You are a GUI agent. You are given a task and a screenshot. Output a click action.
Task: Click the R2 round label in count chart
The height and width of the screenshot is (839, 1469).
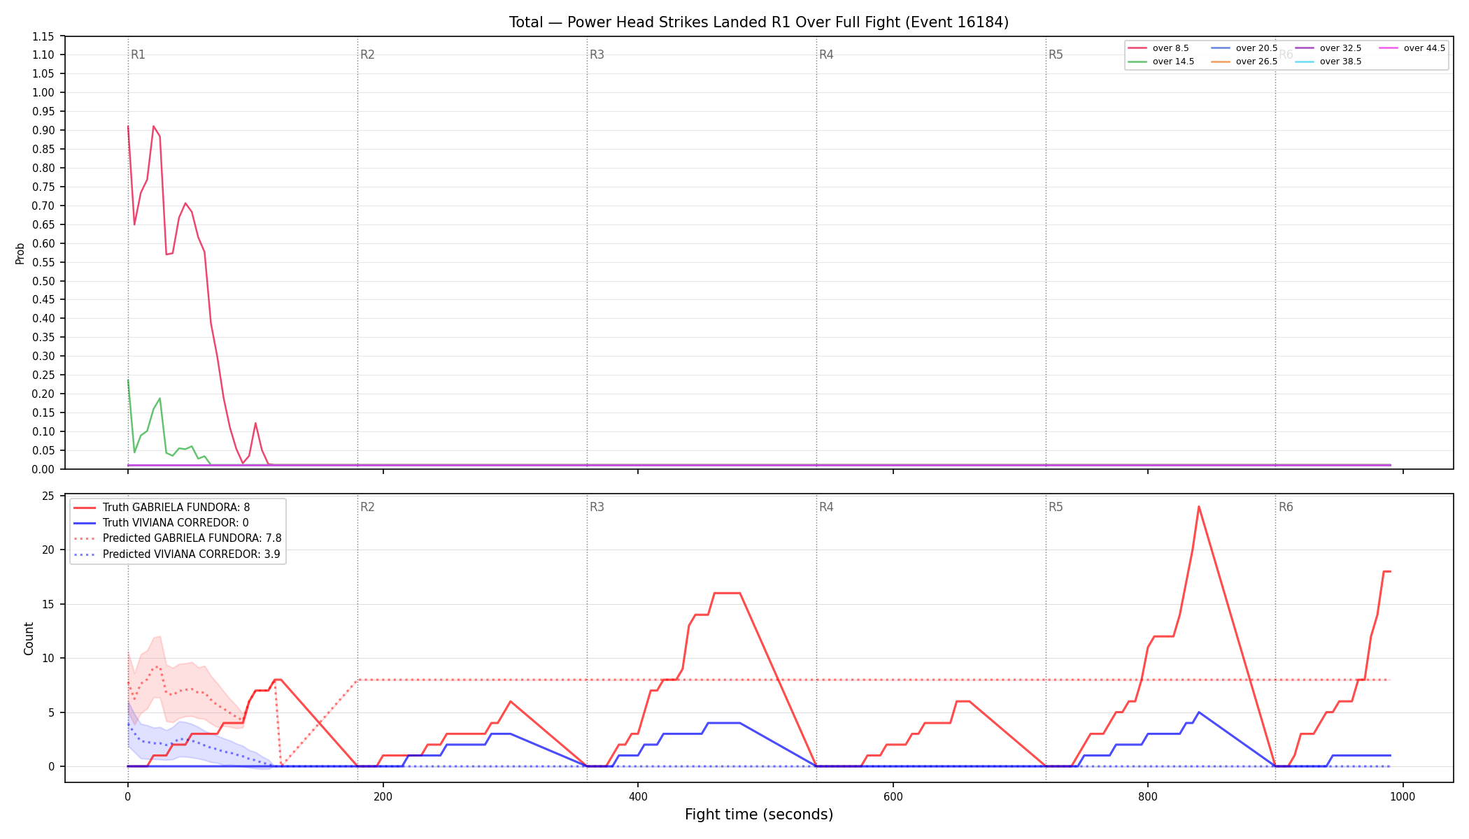(x=367, y=507)
